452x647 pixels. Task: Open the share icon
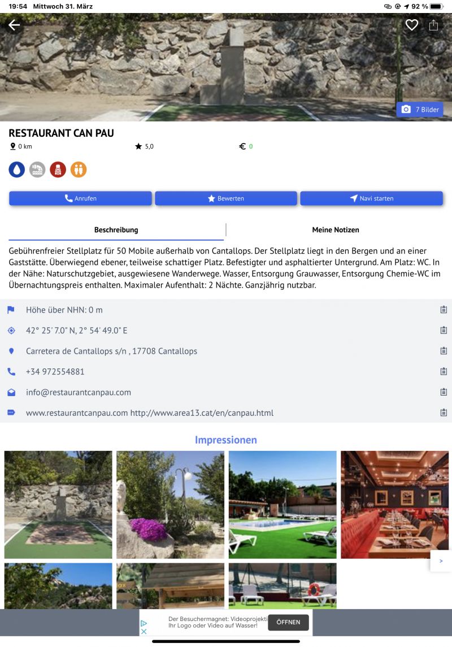pyautogui.click(x=433, y=25)
